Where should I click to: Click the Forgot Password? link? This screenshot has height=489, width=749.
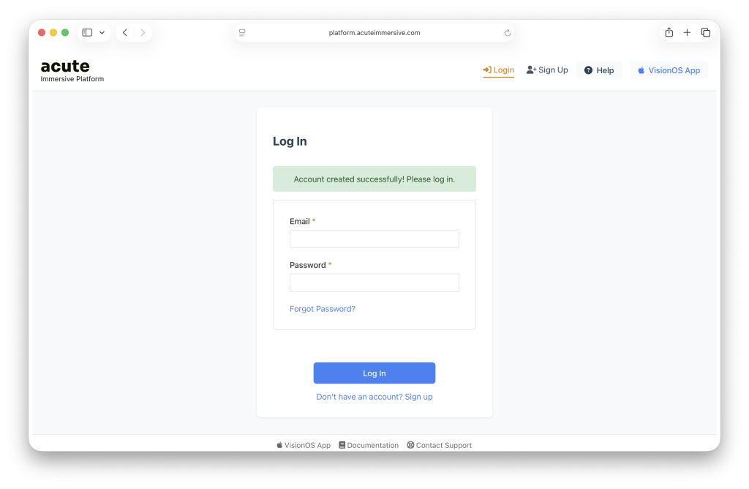pos(323,309)
